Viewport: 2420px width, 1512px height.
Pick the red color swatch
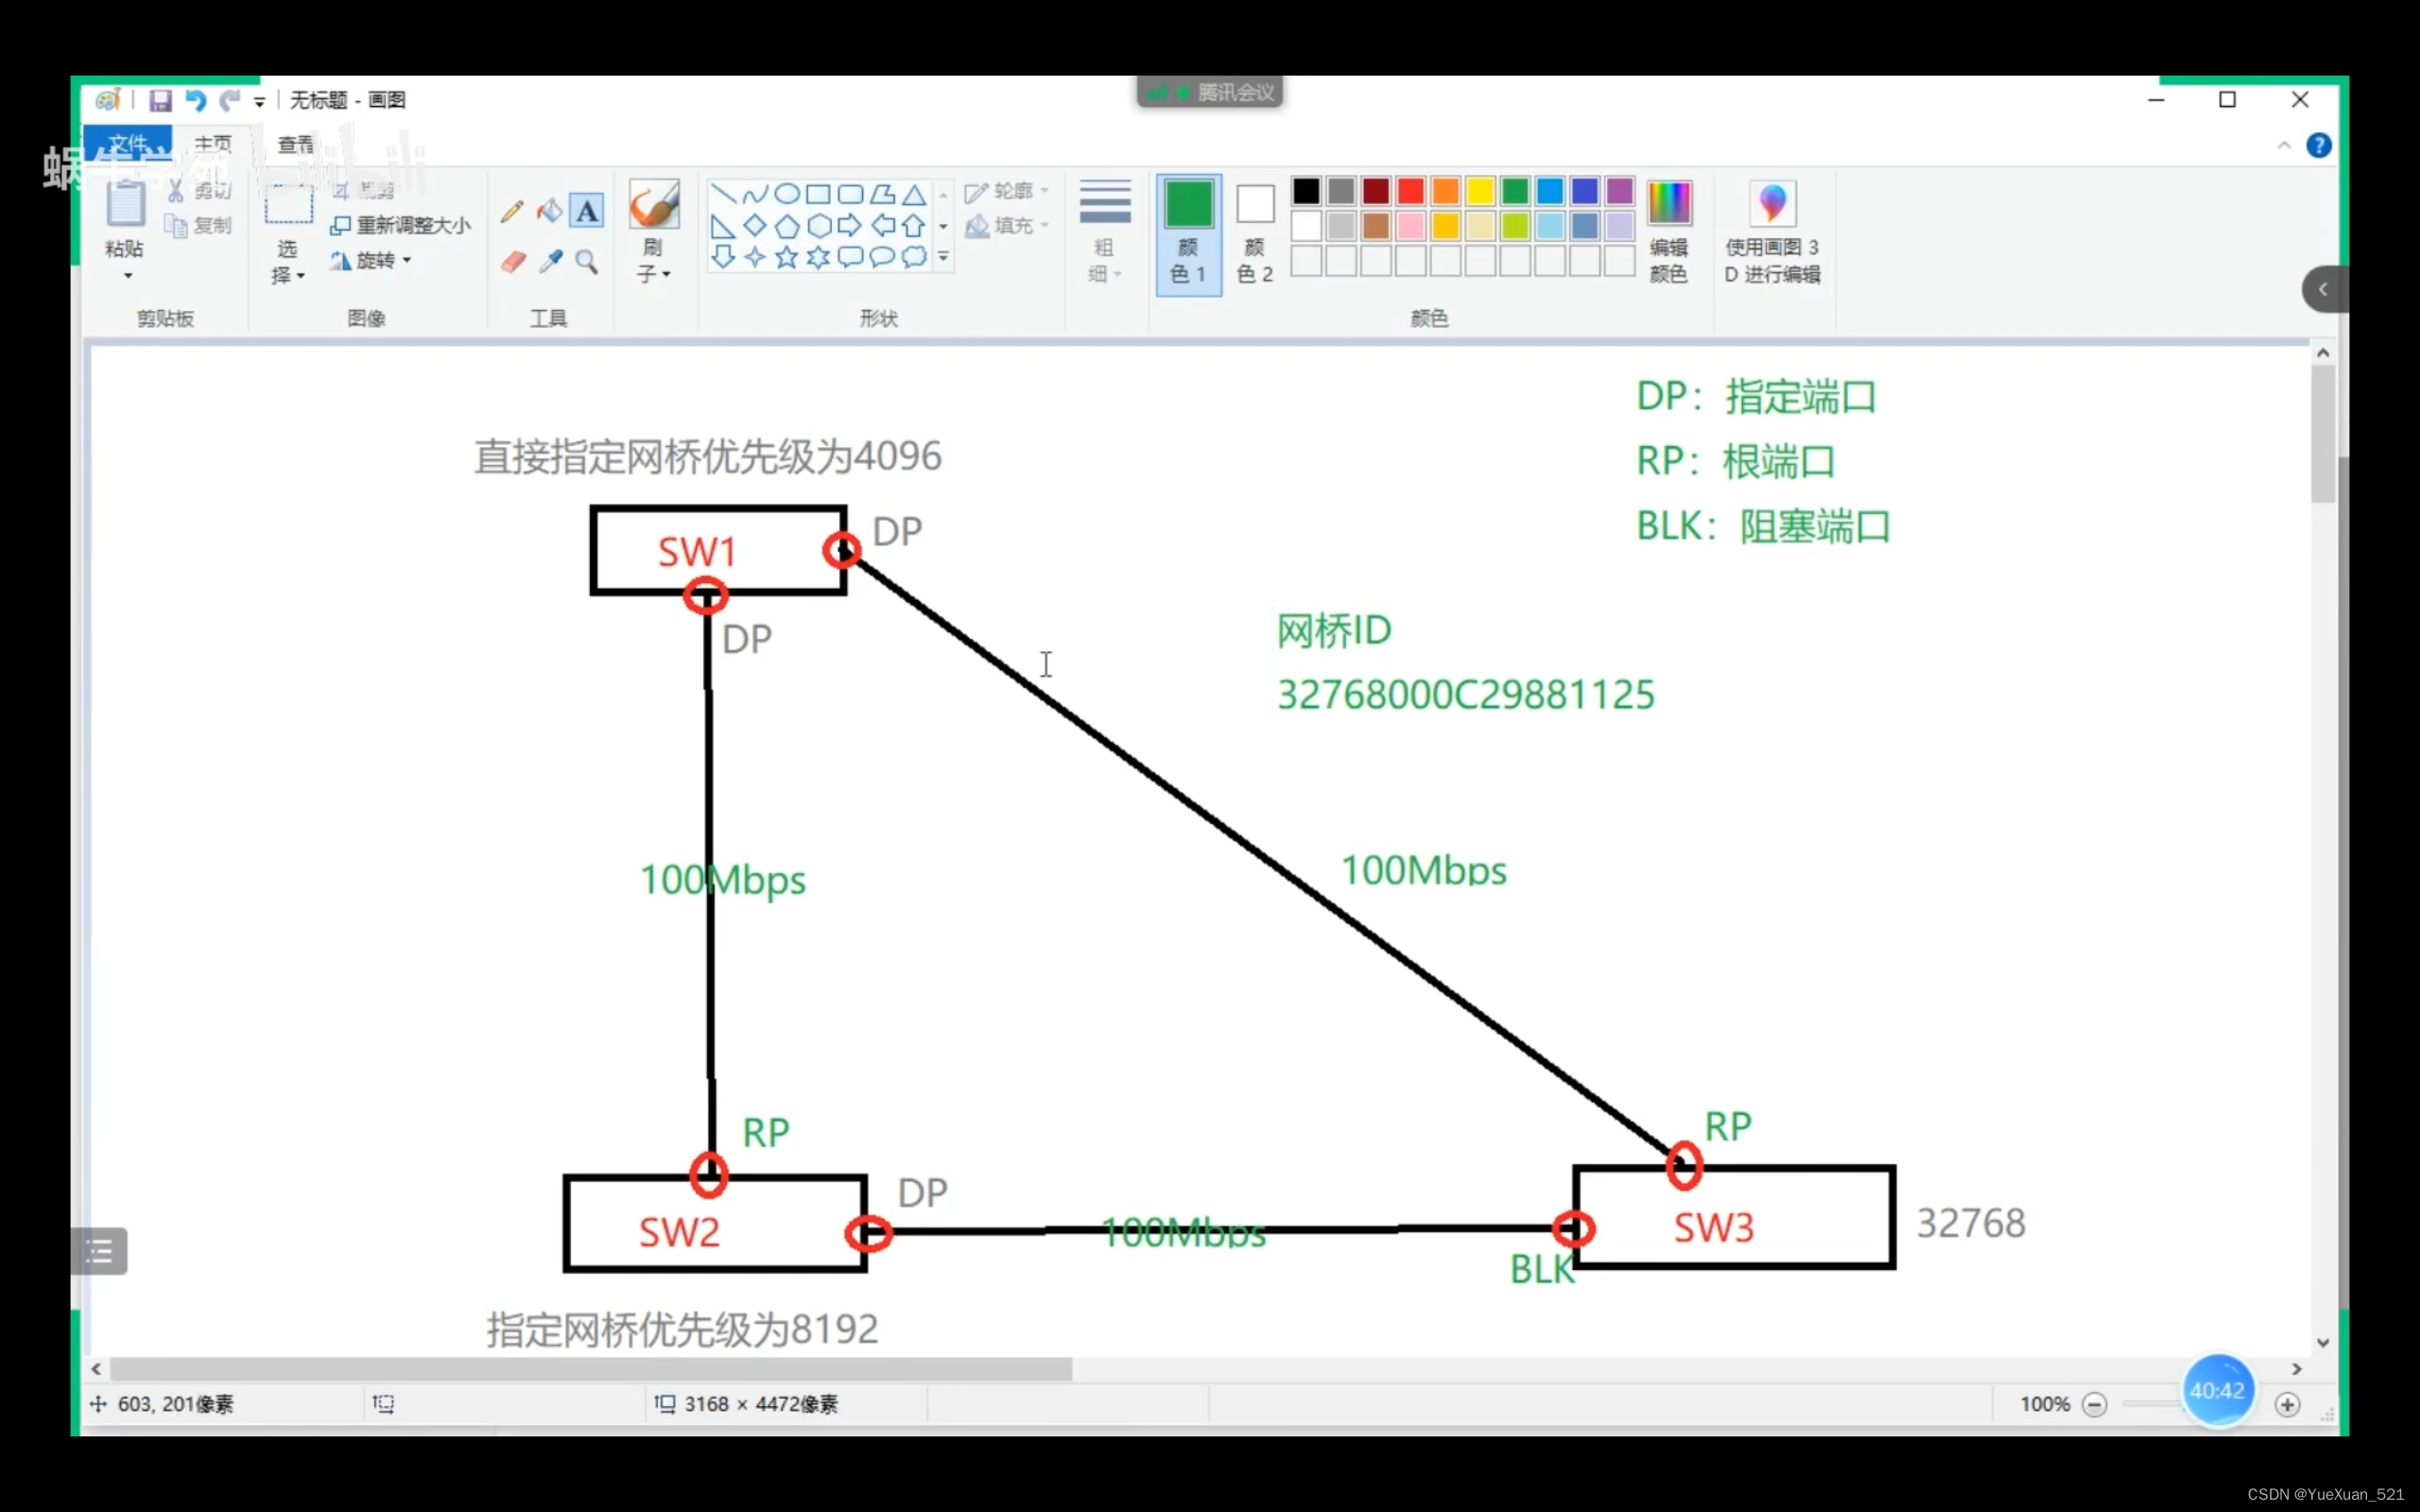coord(1411,190)
